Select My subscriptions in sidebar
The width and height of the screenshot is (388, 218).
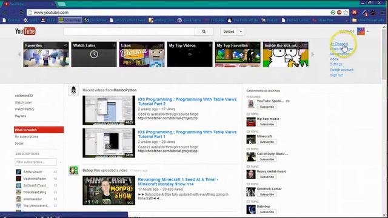click(x=26, y=137)
